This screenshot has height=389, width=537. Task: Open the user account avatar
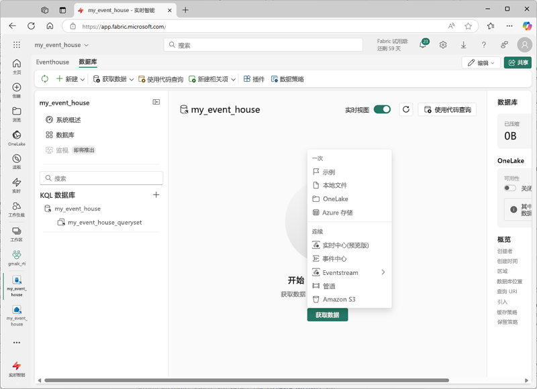tap(524, 44)
